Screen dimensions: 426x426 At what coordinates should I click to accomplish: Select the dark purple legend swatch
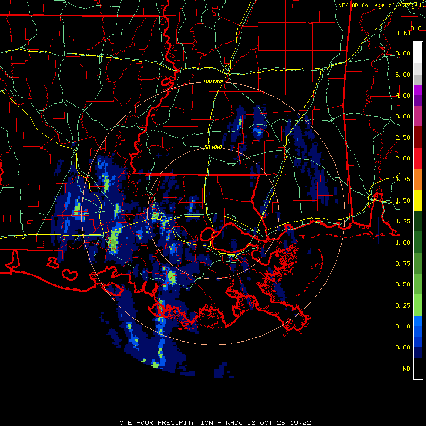(418, 100)
